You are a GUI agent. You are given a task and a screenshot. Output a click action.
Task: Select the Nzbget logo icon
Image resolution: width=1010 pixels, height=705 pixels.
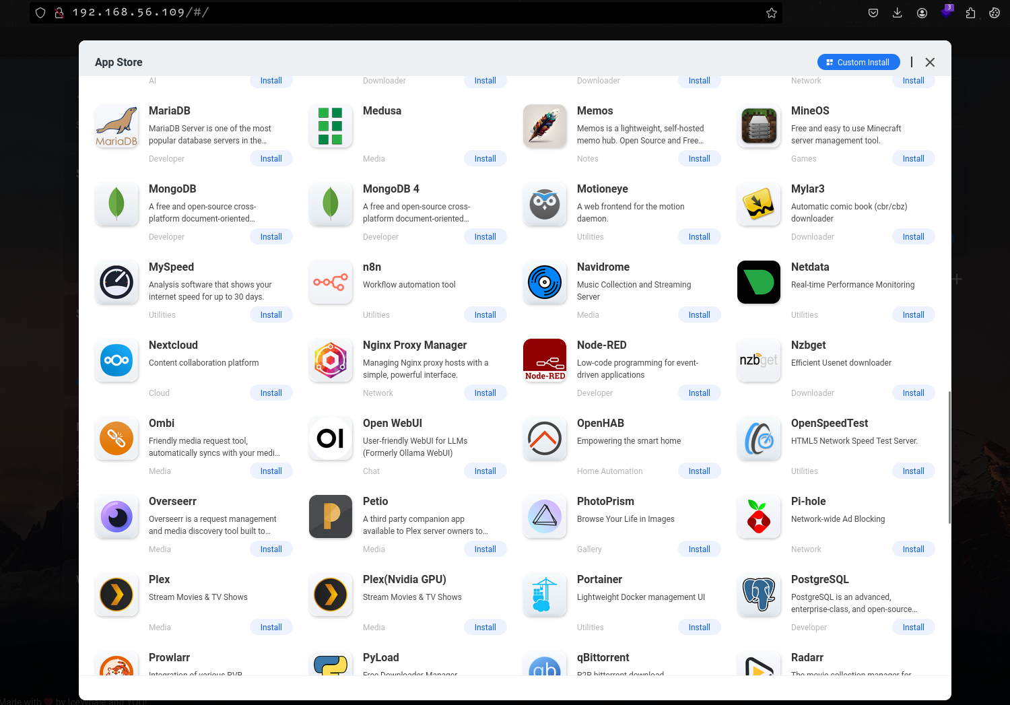coord(759,360)
